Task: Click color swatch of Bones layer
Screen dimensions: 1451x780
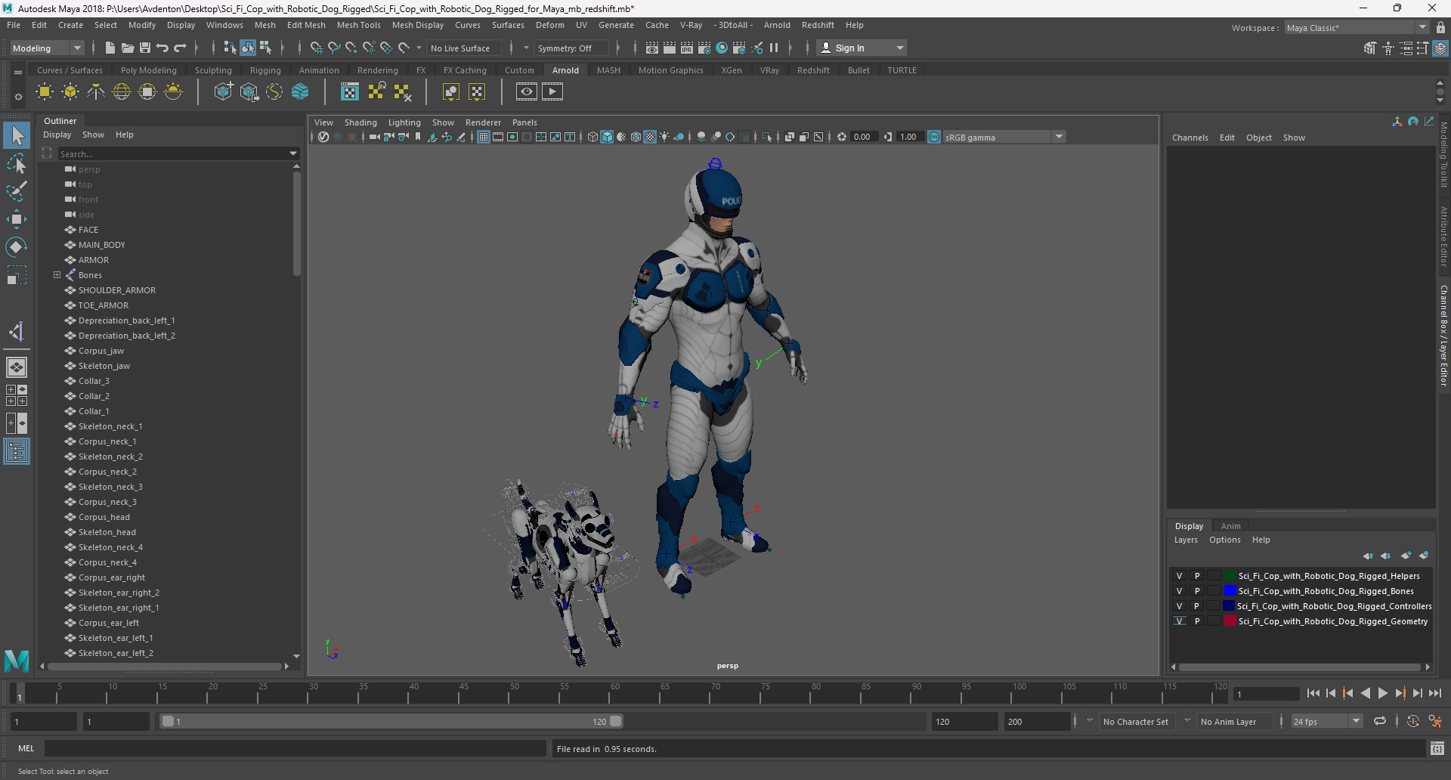Action: coord(1230,591)
